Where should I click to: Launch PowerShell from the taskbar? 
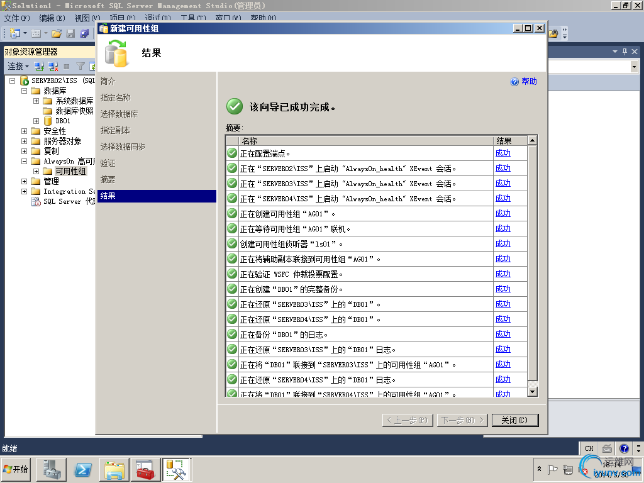[83, 469]
